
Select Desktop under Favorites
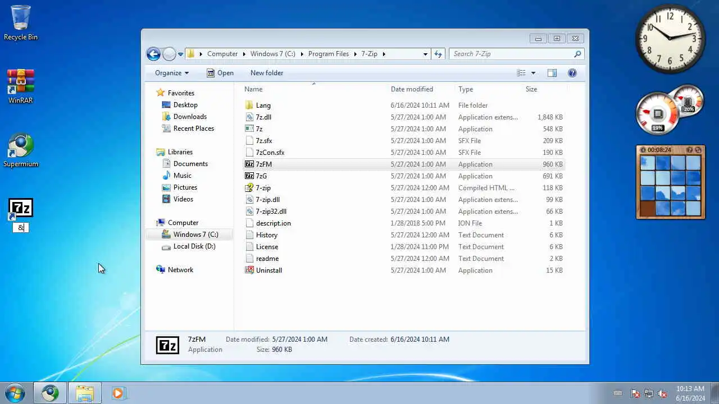tap(185, 105)
